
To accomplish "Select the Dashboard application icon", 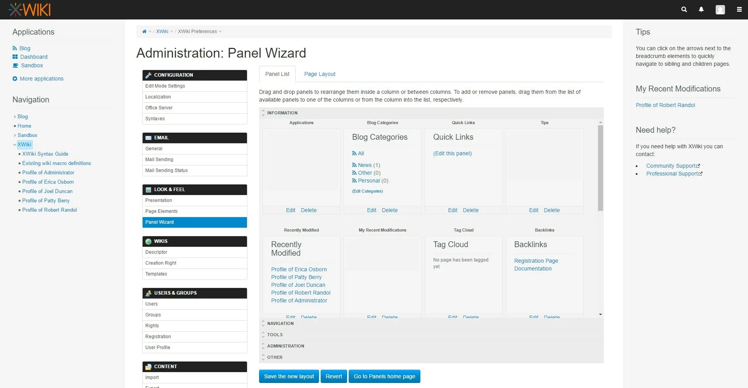I will tap(14, 57).
